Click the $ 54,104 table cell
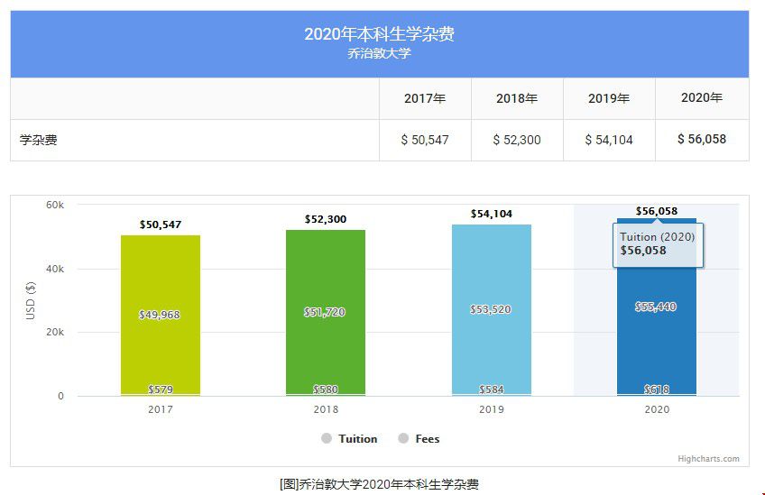765x495 pixels. click(609, 140)
